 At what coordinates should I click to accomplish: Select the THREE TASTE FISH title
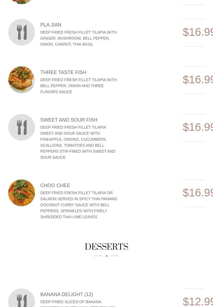63,72
